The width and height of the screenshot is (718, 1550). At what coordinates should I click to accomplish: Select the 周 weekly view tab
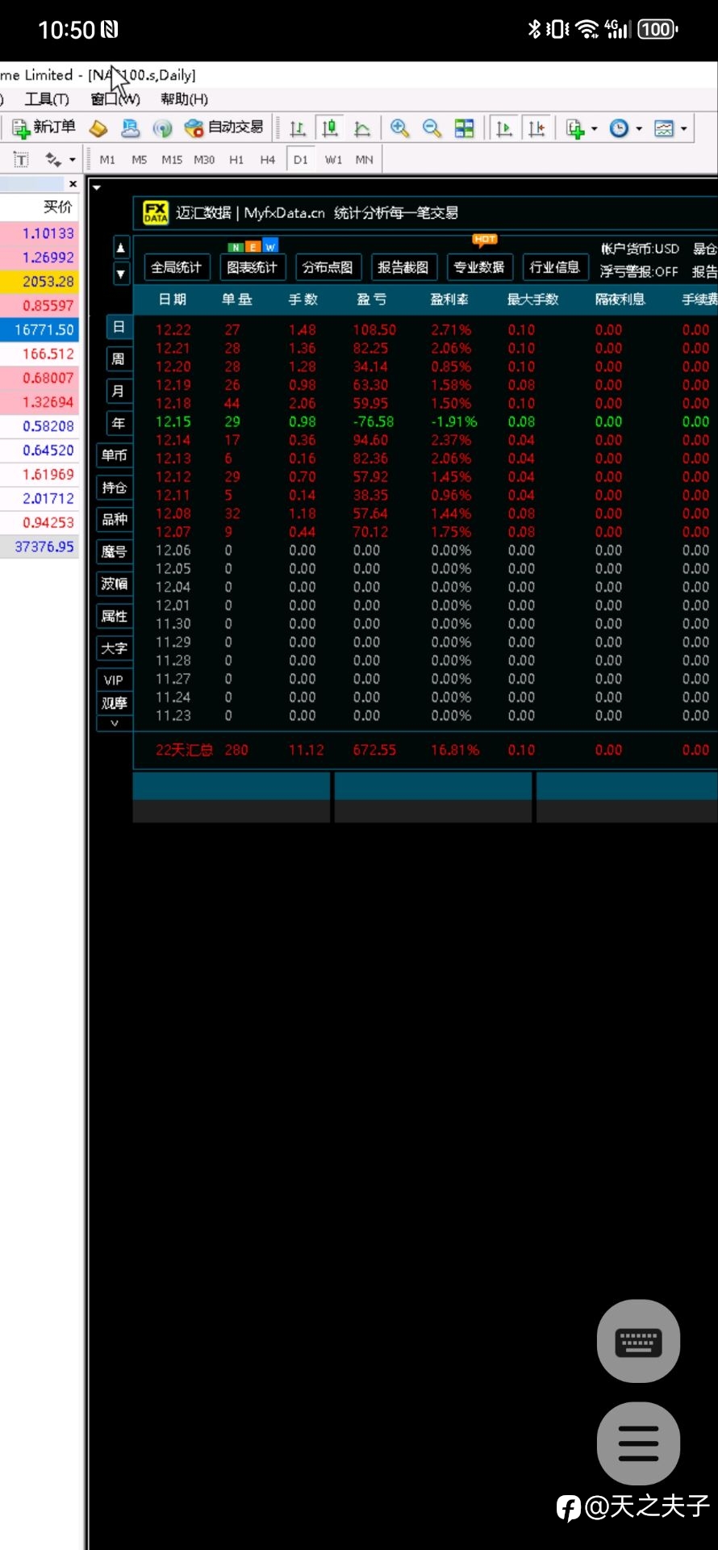pos(119,359)
